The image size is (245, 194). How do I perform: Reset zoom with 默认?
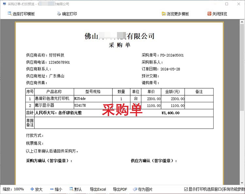(x=76, y=189)
